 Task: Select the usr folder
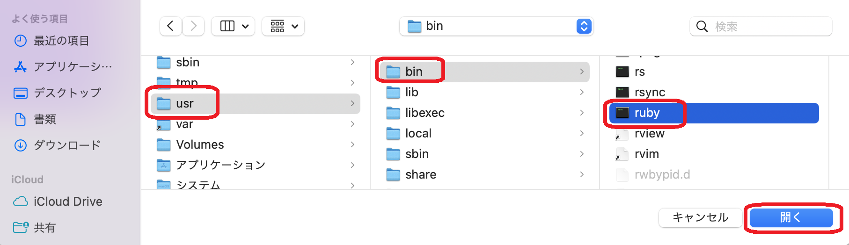point(184,103)
